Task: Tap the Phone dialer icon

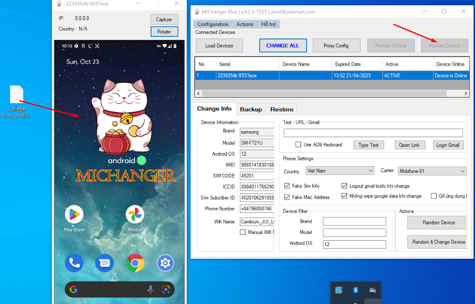Action: pos(74,263)
